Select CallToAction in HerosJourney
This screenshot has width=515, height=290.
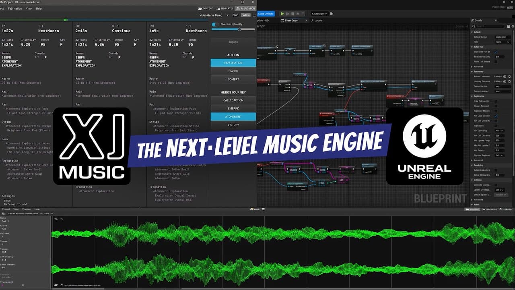(233, 100)
